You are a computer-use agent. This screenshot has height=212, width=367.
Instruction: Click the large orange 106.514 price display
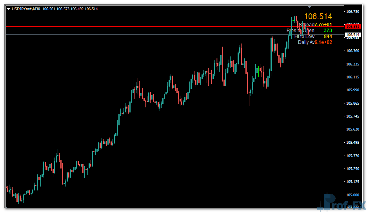coord(318,16)
